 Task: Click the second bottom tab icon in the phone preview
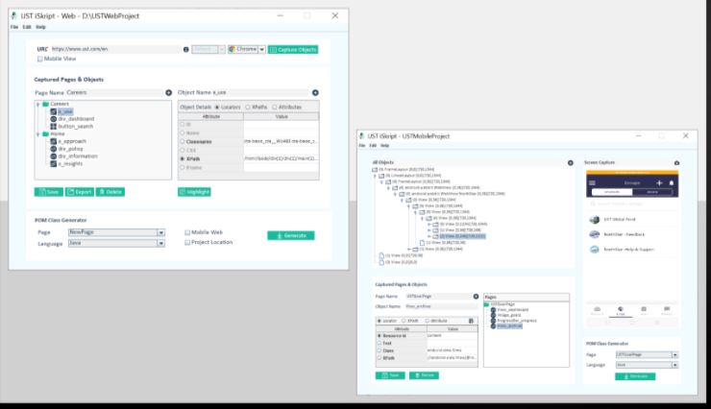tap(621, 311)
